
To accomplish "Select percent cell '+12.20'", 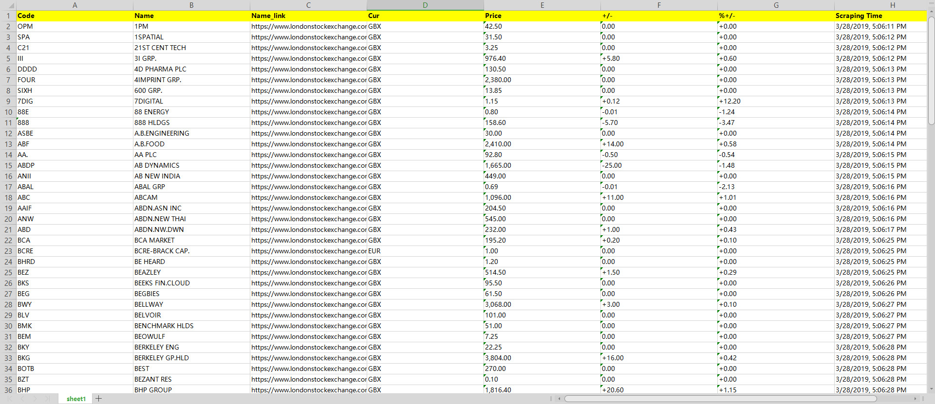I will (x=776, y=101).
